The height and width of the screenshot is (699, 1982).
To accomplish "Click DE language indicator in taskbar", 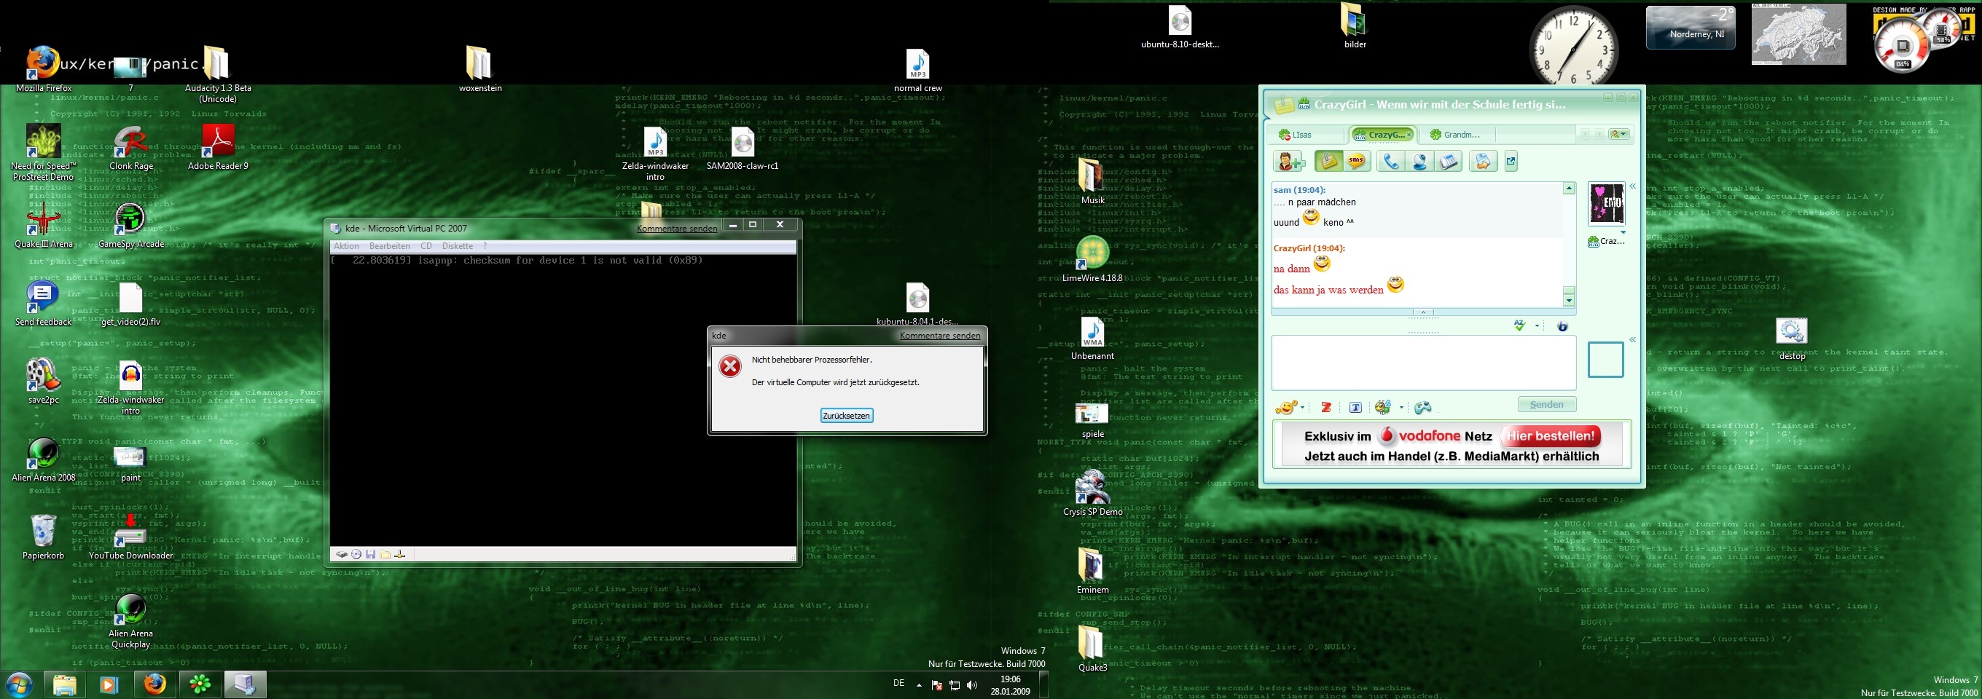I will tap(898, 684).
